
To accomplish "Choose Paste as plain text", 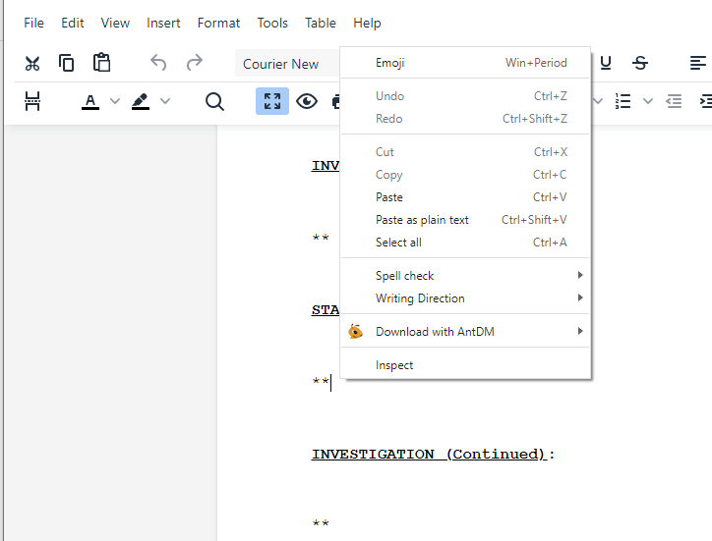I will click(465, 220).
